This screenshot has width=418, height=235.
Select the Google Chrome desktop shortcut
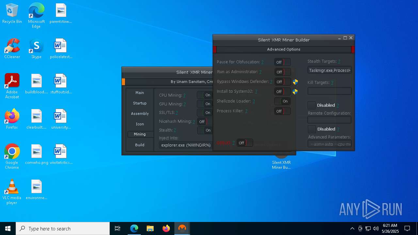[x=12, y=157]
